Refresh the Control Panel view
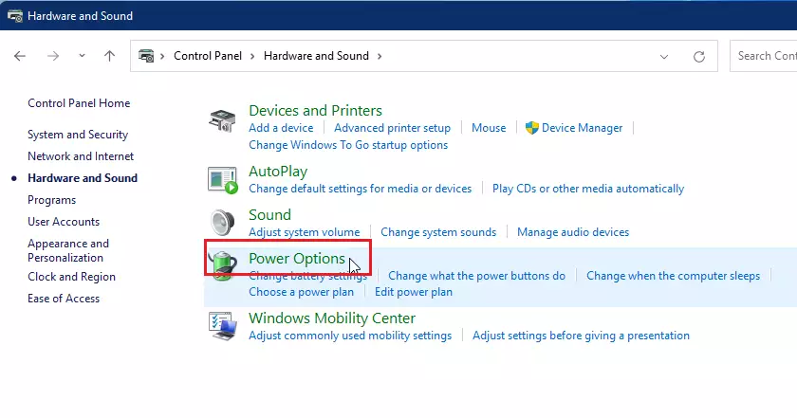This screenshot has height=418, width=797. click(699, 56)
